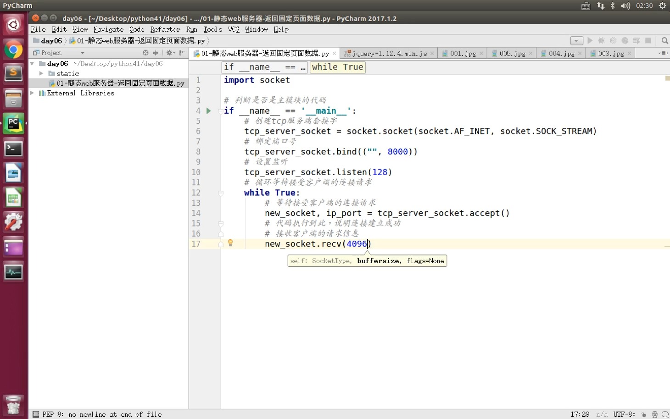Click the Stop square button
Image resolution: width=670 pixels, height=419 pixels.
point(648,41)
